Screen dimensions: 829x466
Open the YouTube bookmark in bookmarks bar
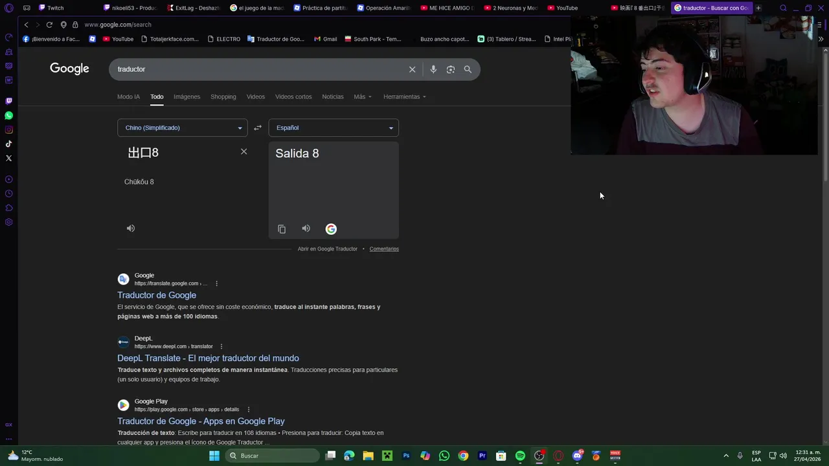tap(117, 39)
